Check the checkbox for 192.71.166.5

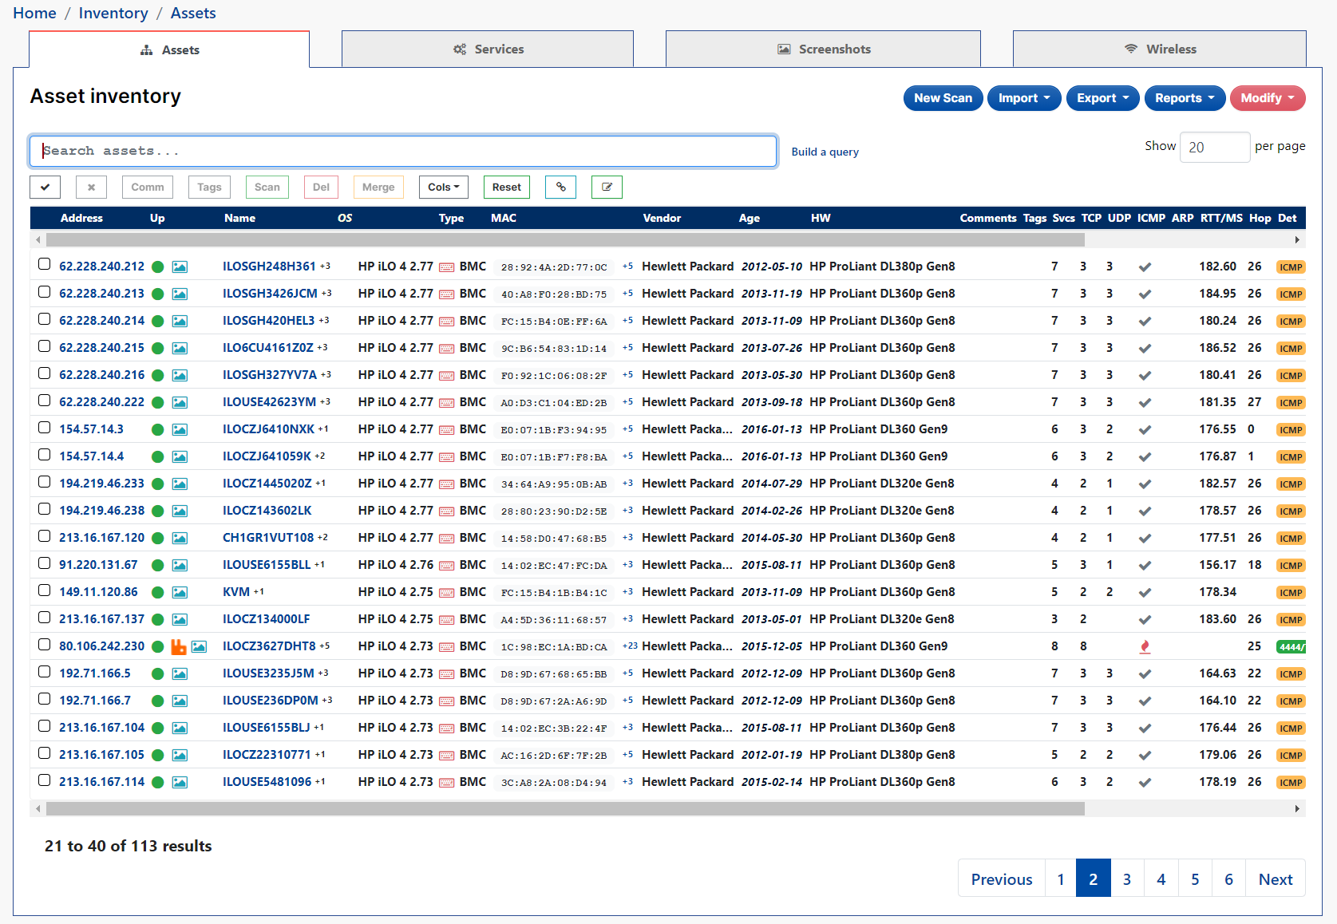45,671
